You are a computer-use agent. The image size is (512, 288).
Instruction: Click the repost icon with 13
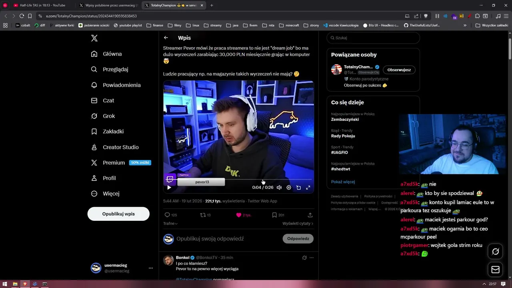click(x=205, y=215)
